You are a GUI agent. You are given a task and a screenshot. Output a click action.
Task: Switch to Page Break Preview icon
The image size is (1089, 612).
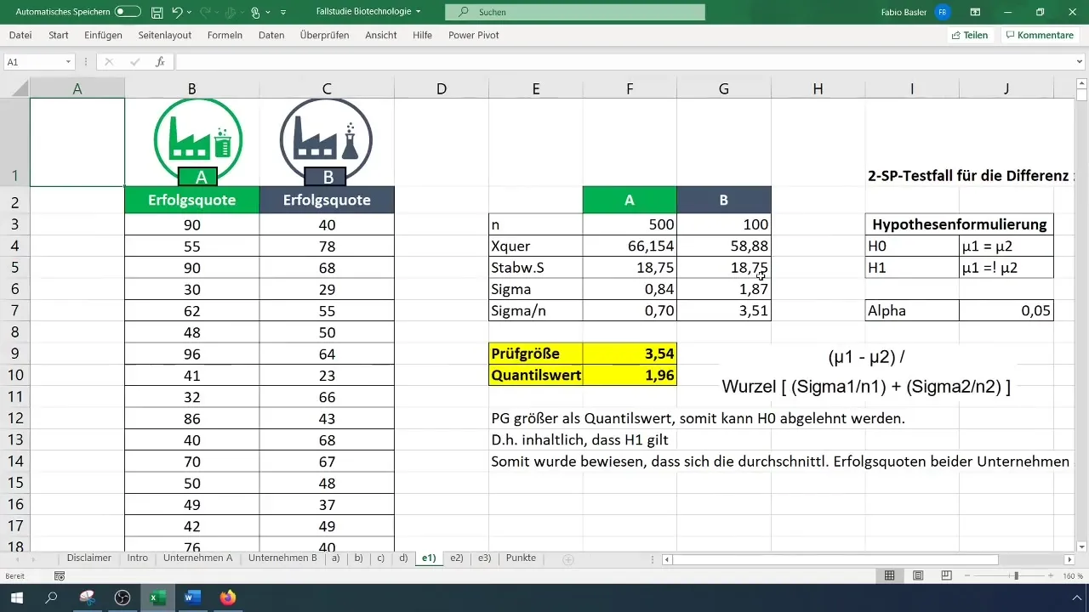[946, 576]
